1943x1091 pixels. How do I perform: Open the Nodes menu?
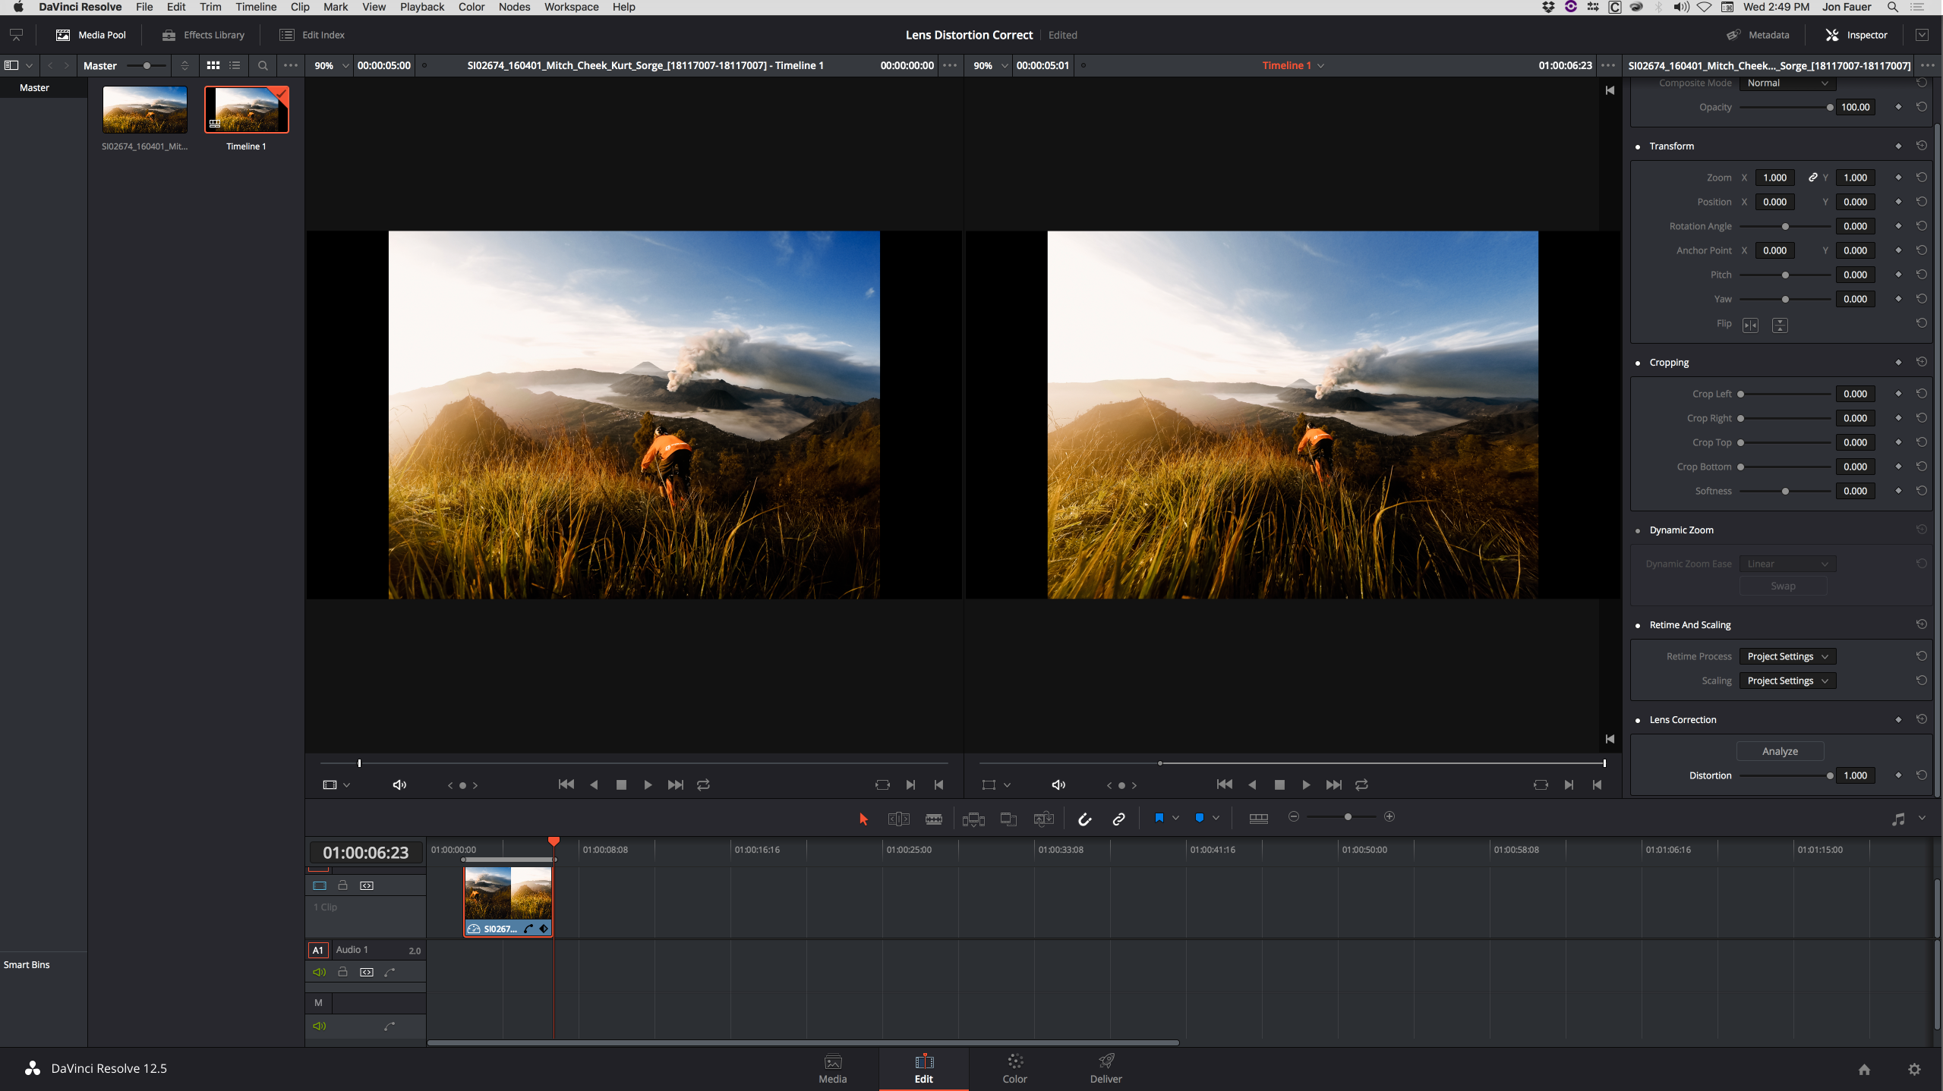(x=514, y=7)
